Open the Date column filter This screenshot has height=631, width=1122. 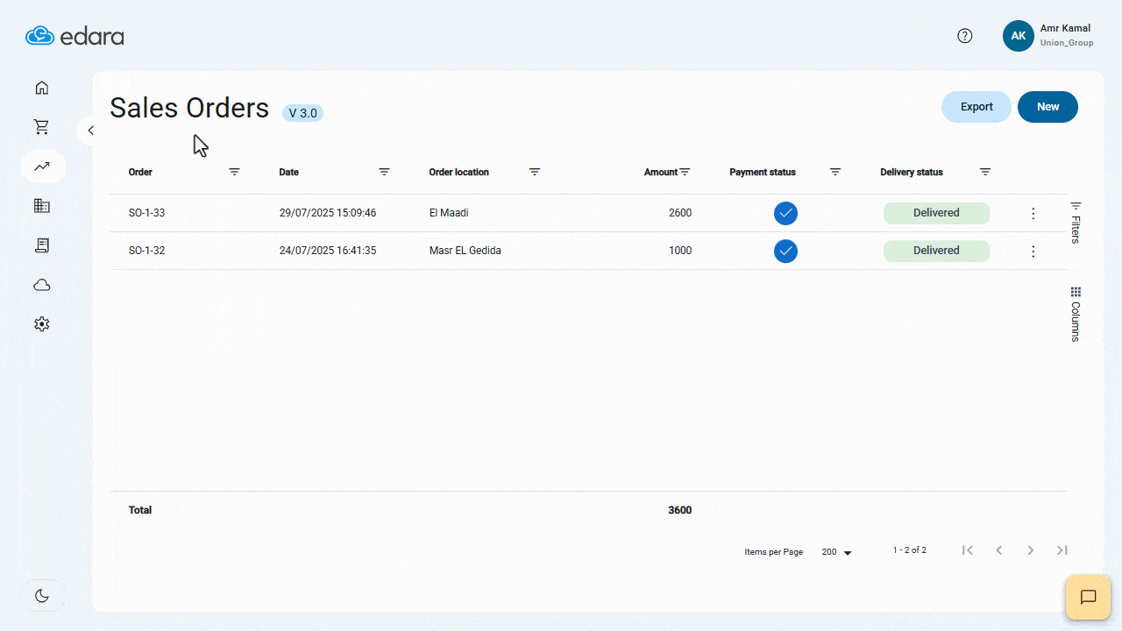point(384,172)
